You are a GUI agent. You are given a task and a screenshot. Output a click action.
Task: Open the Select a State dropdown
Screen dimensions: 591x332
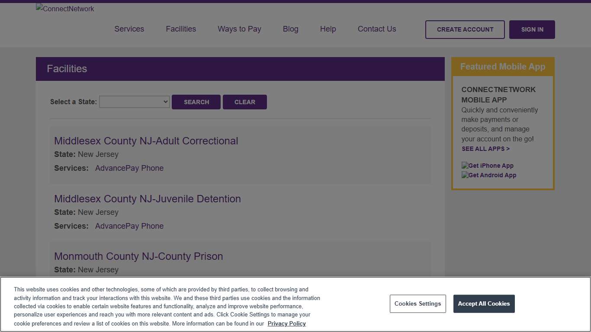(x=135, y=102)
